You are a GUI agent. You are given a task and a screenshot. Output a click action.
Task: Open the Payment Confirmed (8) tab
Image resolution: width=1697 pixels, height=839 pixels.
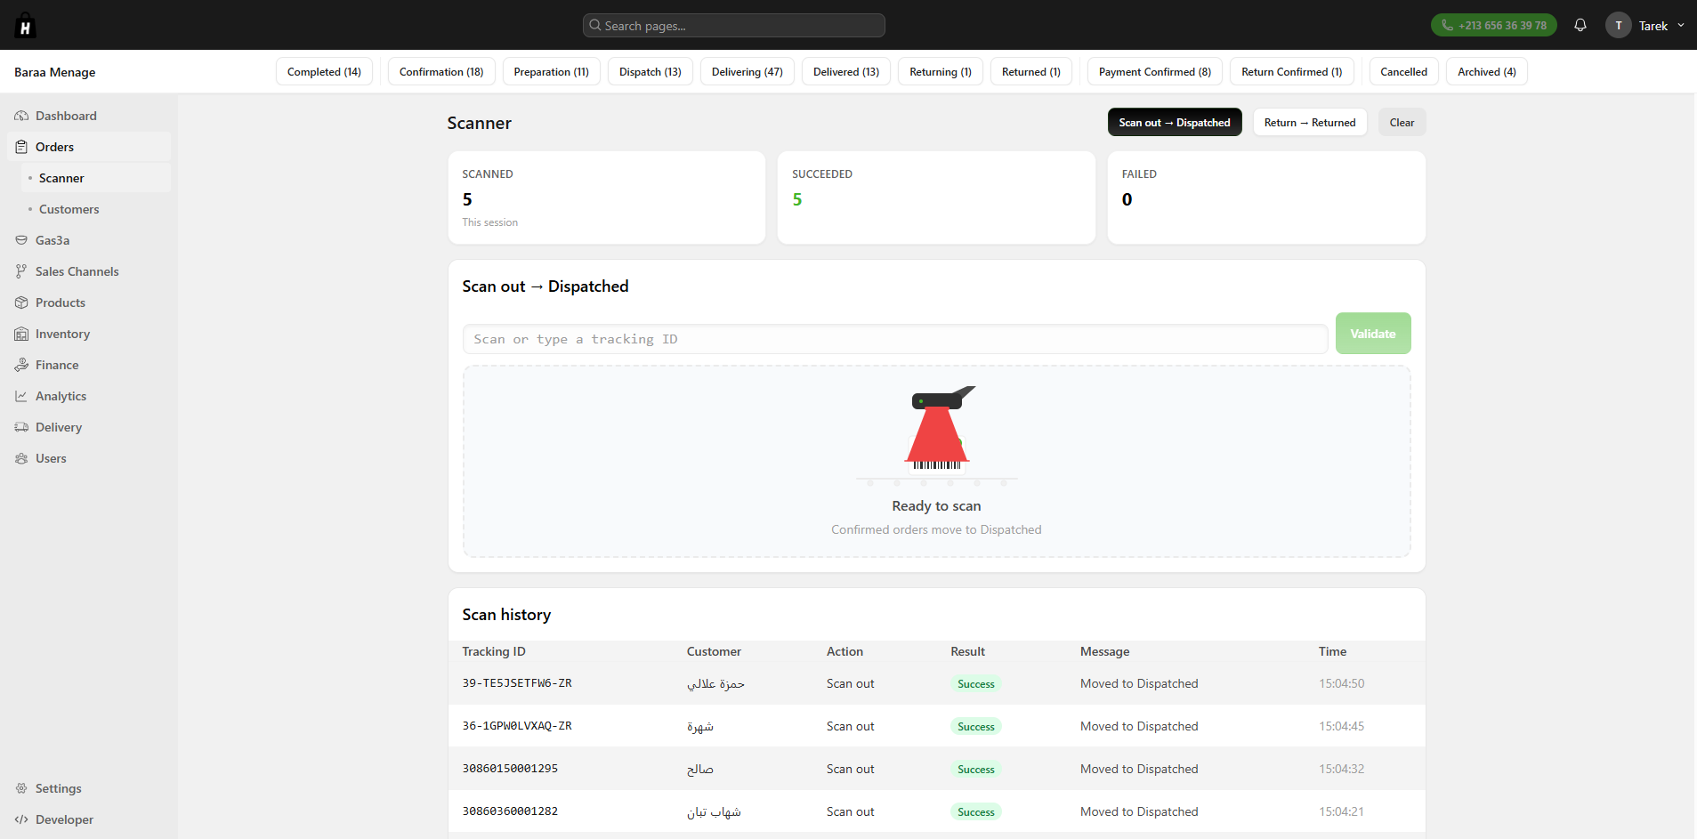(1155, 71)
